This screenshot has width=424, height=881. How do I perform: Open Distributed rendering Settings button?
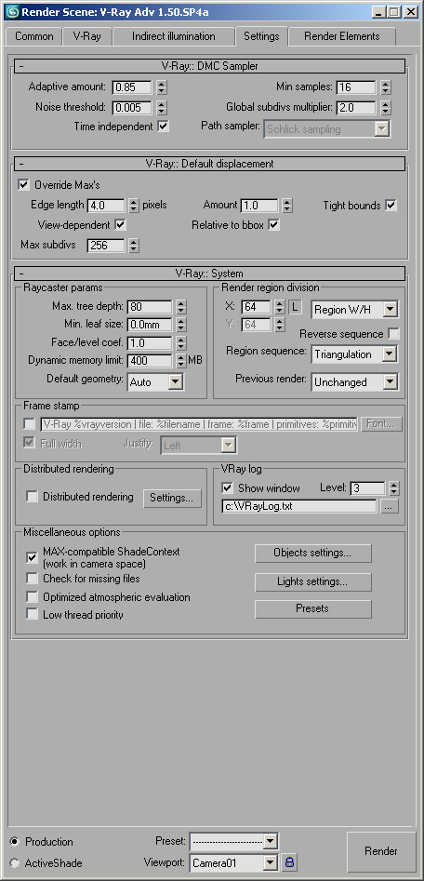172,498
